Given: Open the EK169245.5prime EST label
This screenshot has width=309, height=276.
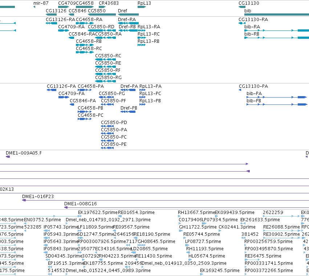Looking at the screenshot, I should pos(220,271).
